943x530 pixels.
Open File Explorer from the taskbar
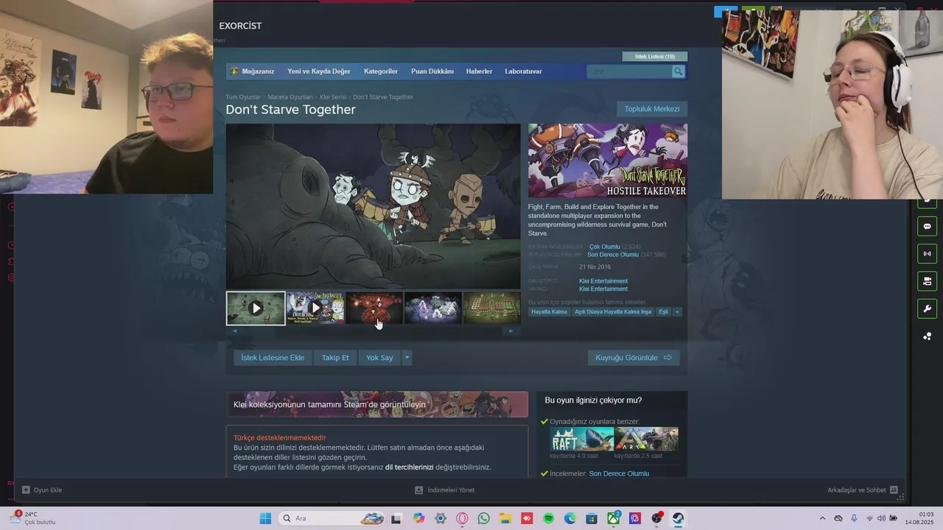coord(505,518)
